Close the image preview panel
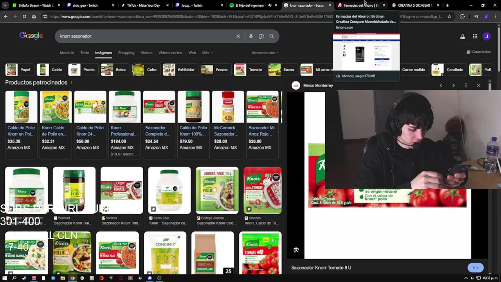The height and width of the screenshot is (282, 501). (x=478, y=85)
